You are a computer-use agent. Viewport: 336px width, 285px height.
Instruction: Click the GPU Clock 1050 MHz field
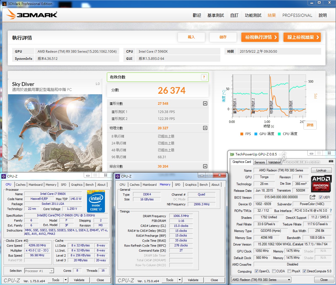pyautogui.click(x=262, y=251)
